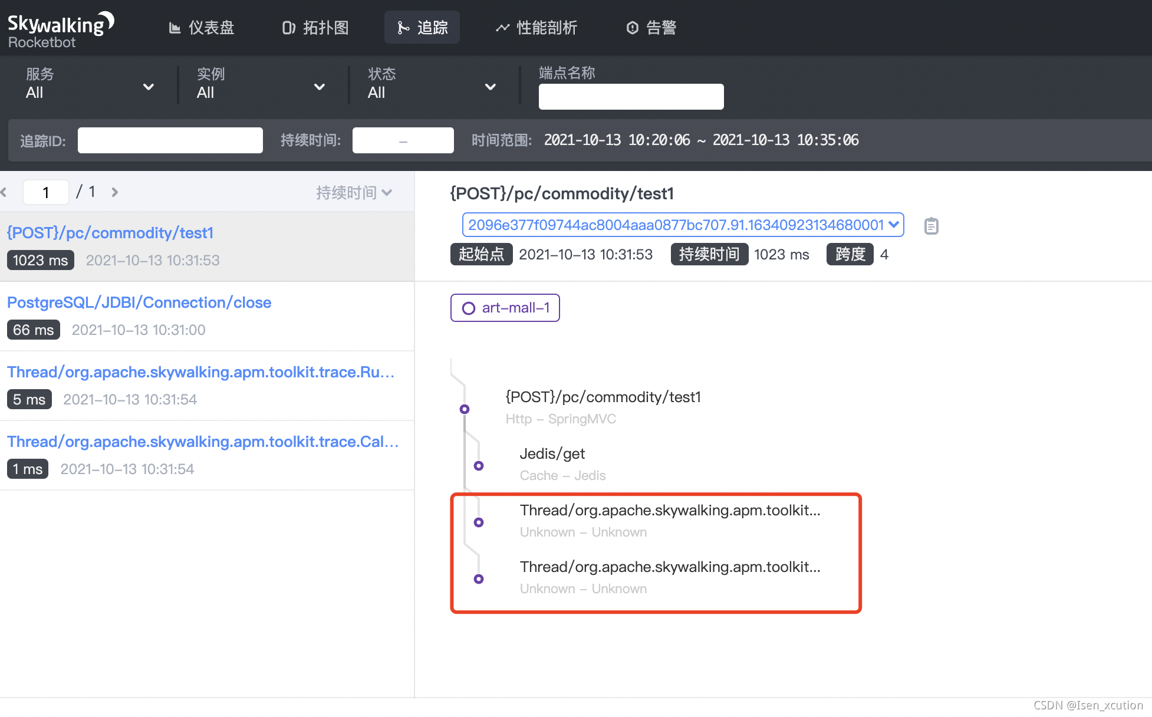1152x717 pixels.
Task: Go to next page arrow
Action: 115,192
